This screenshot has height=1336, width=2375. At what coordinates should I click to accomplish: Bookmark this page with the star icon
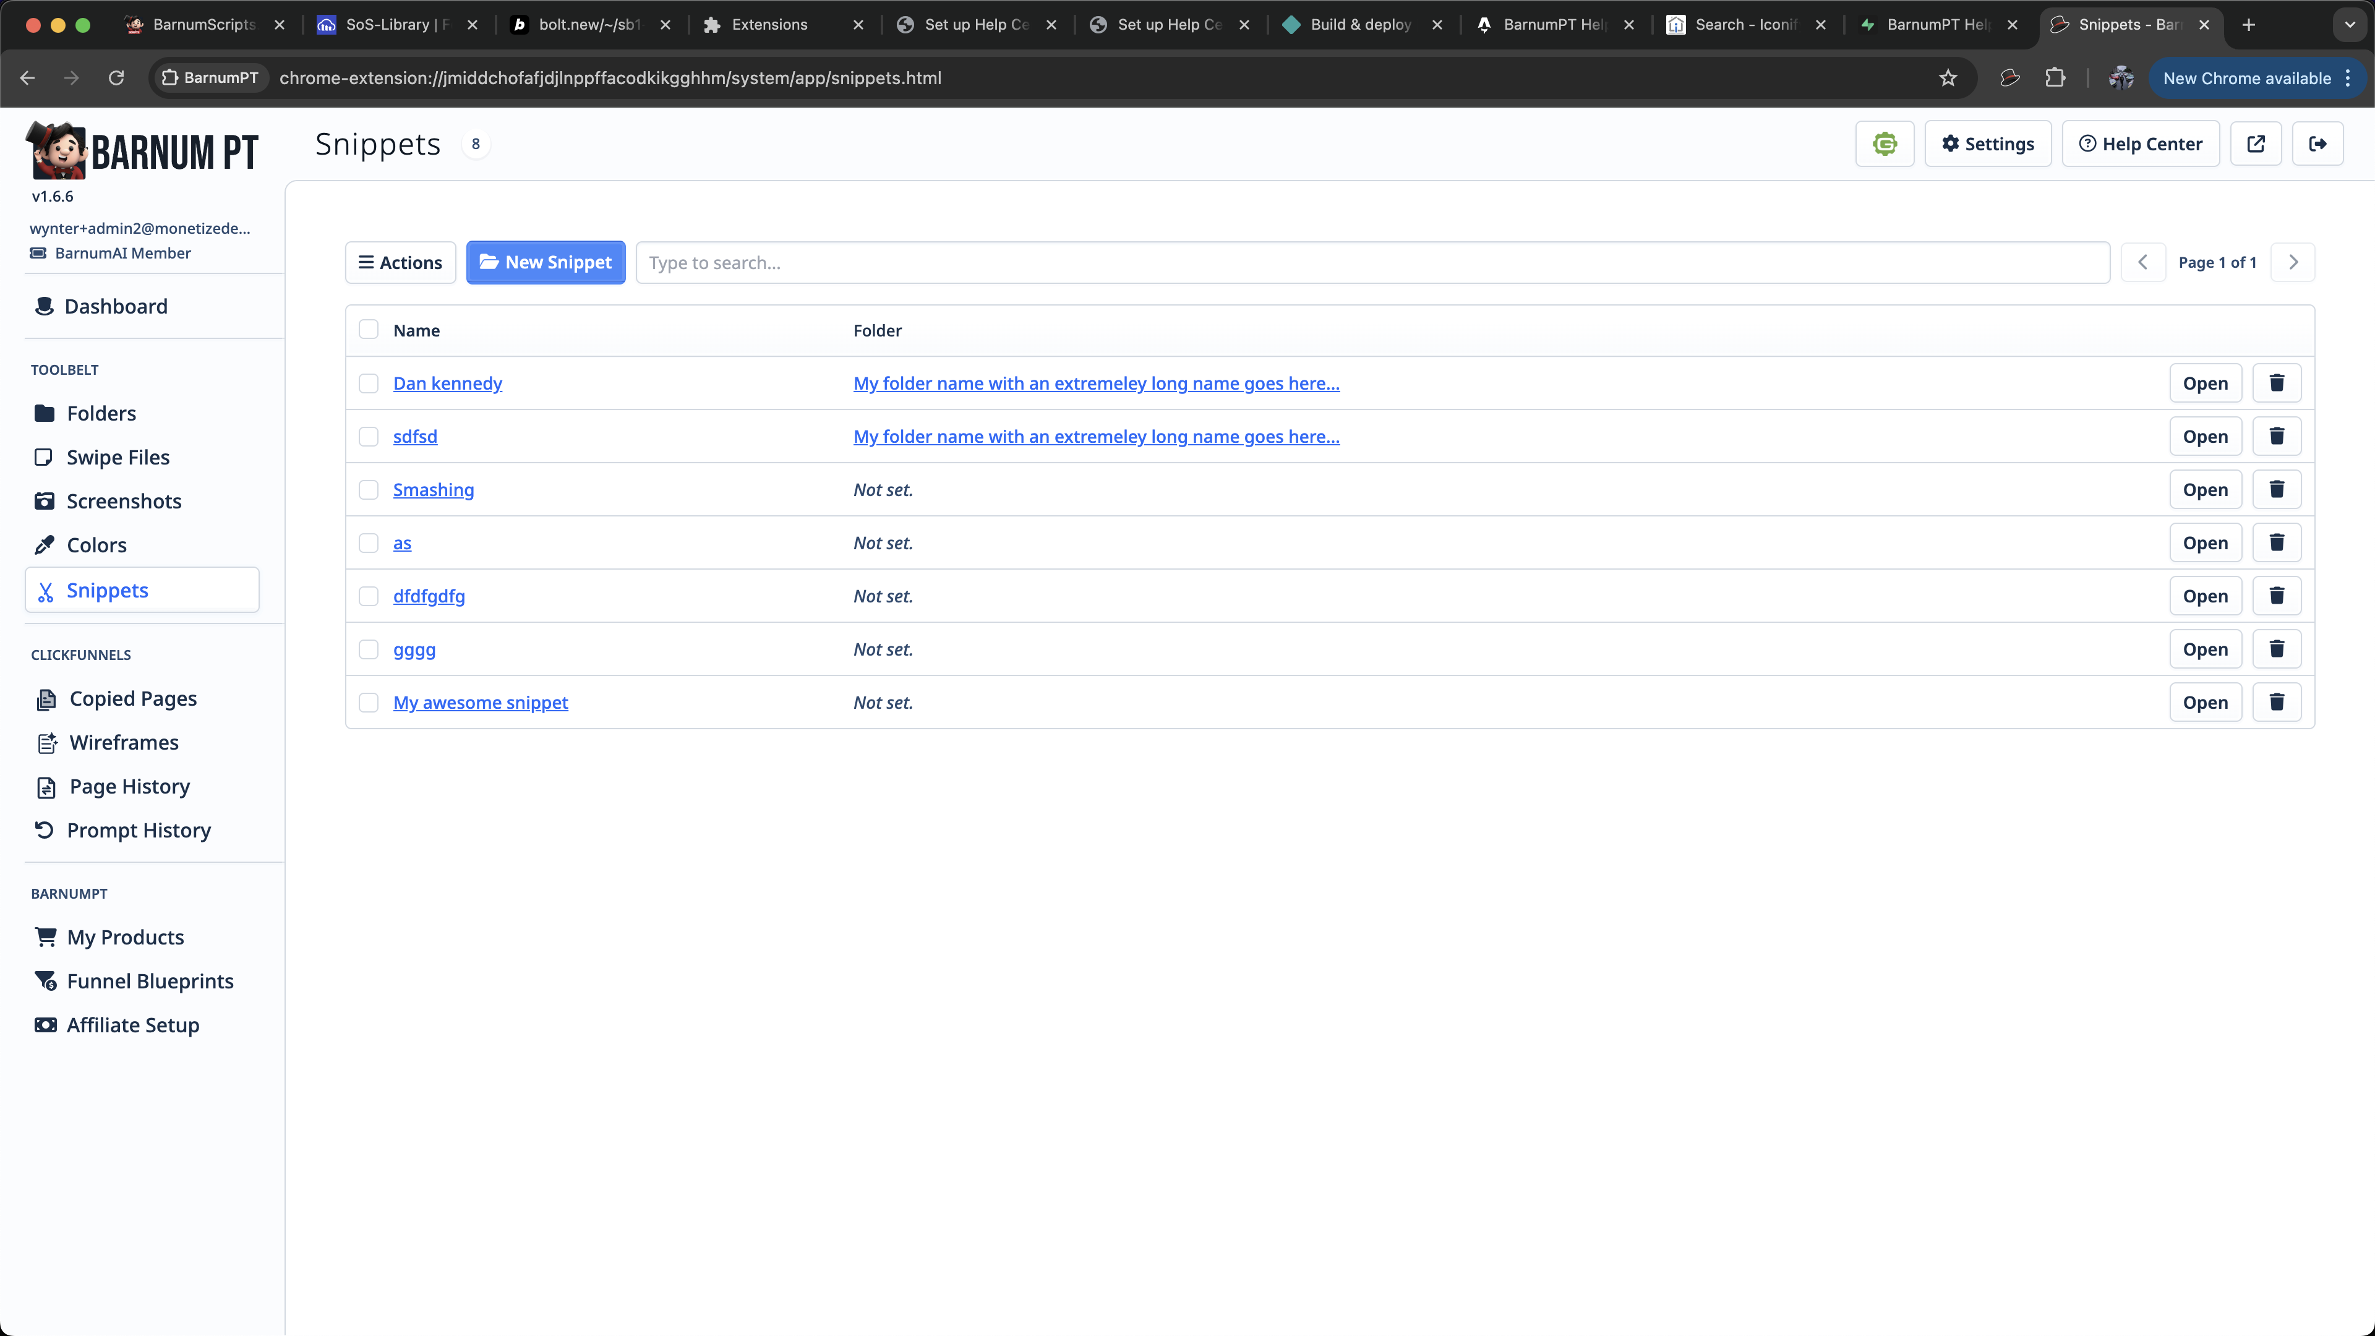(1947, 77)
